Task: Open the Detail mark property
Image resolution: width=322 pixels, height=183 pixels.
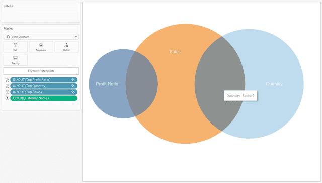Action: [66, 47]
